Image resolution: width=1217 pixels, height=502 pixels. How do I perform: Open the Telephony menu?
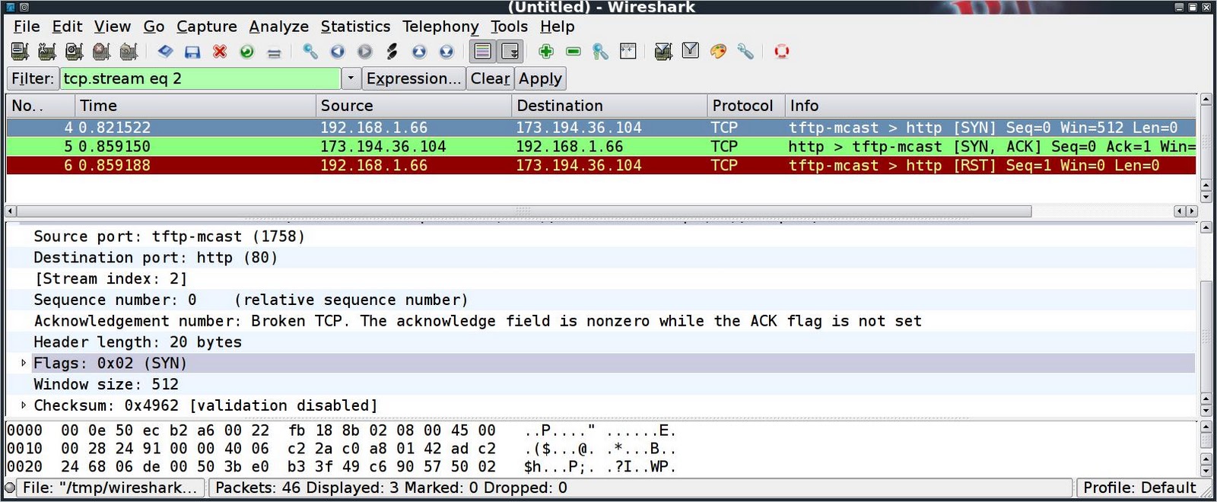click(440, 27)
